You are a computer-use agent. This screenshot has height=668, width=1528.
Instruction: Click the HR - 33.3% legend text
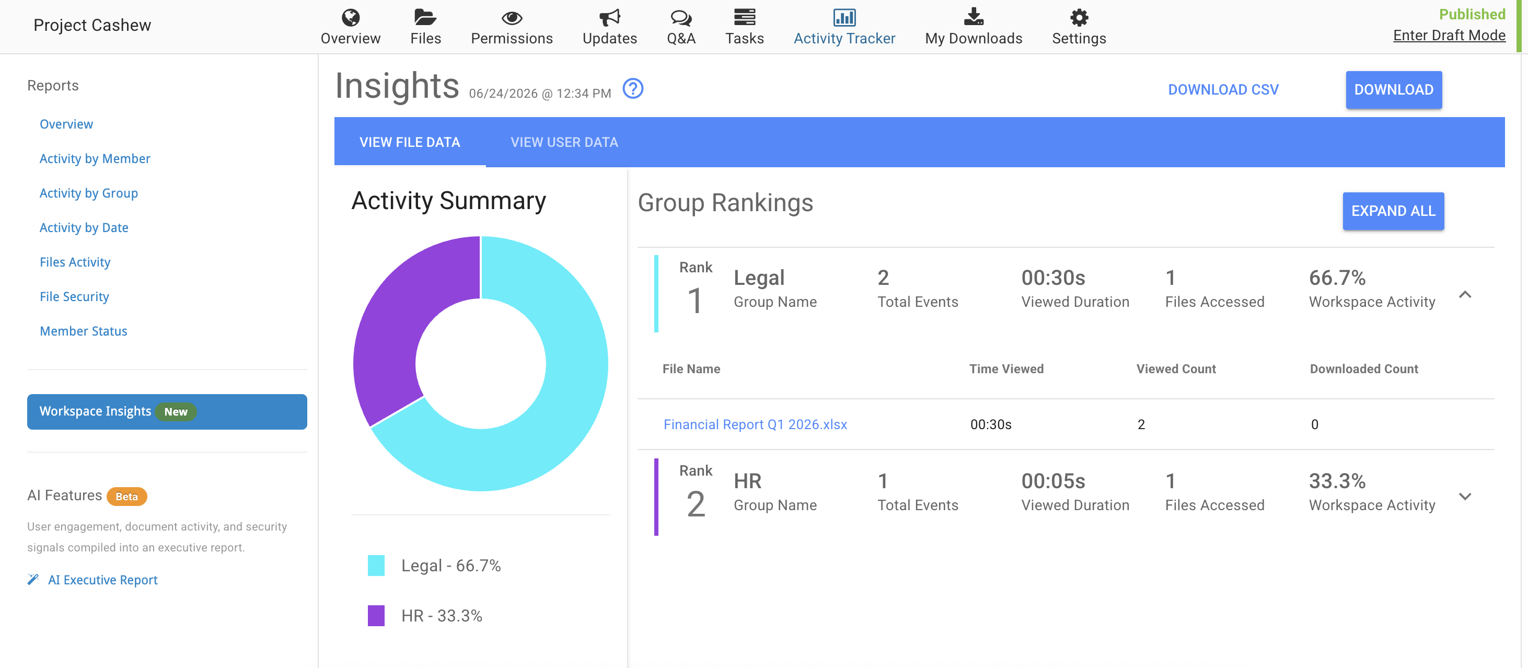point(442,615)
